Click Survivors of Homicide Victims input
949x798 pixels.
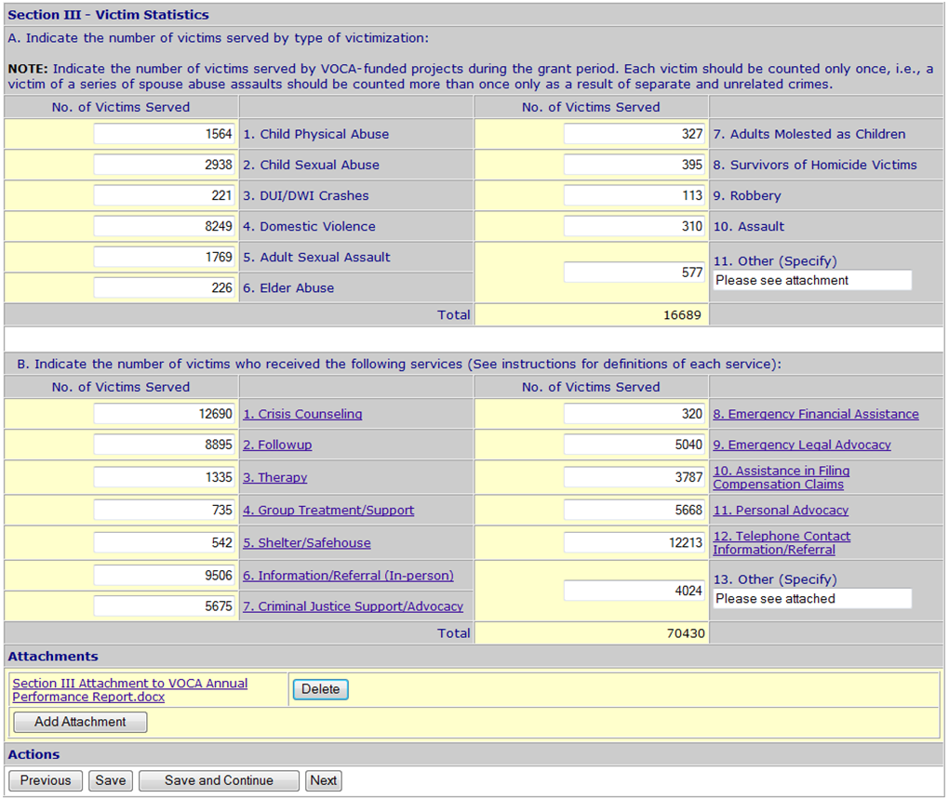[635, 165]
